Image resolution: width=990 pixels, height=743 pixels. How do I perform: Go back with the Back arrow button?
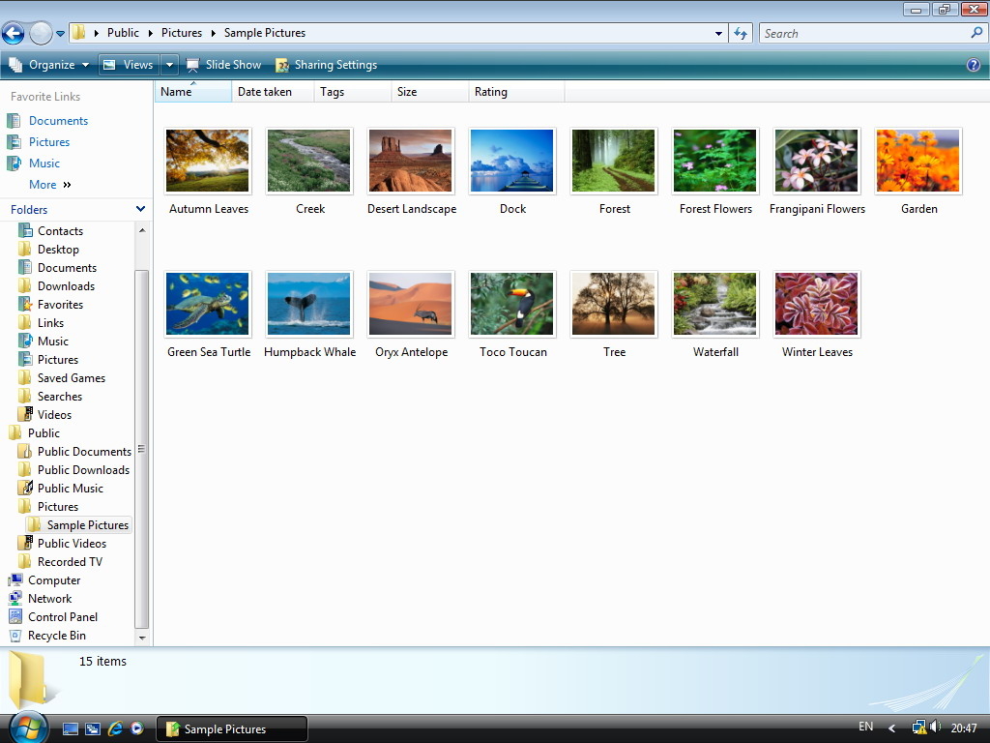[x=13, y=33]
